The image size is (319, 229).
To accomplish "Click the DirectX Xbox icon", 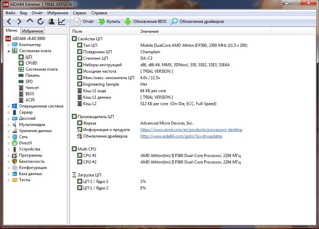I will (x=15, y=143).
